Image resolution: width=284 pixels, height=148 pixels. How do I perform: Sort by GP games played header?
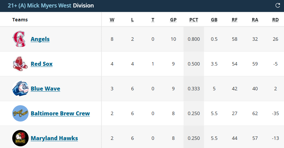(173, 20)
